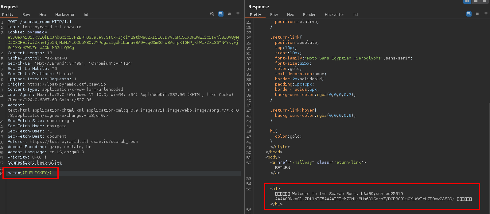The image size is (490, 214).
Task: Open the Response panel hamburger options menu
Action: pos(486,14)
